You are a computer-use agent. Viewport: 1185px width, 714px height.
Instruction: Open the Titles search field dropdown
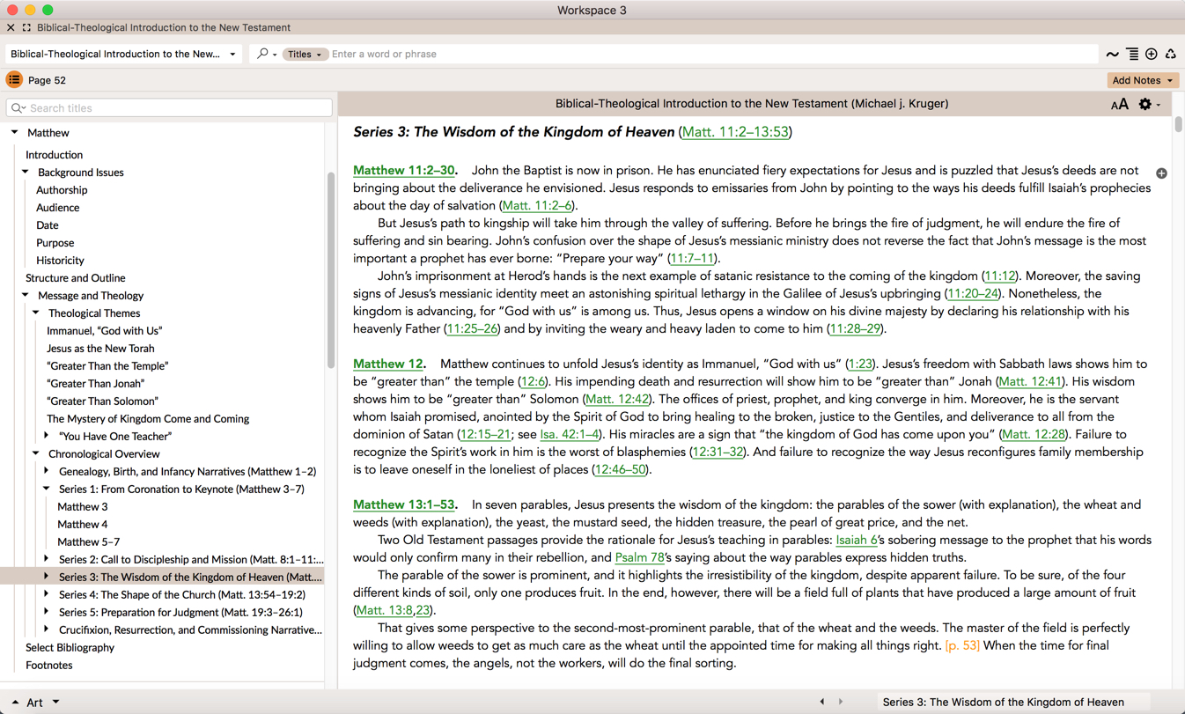point(305,55)
